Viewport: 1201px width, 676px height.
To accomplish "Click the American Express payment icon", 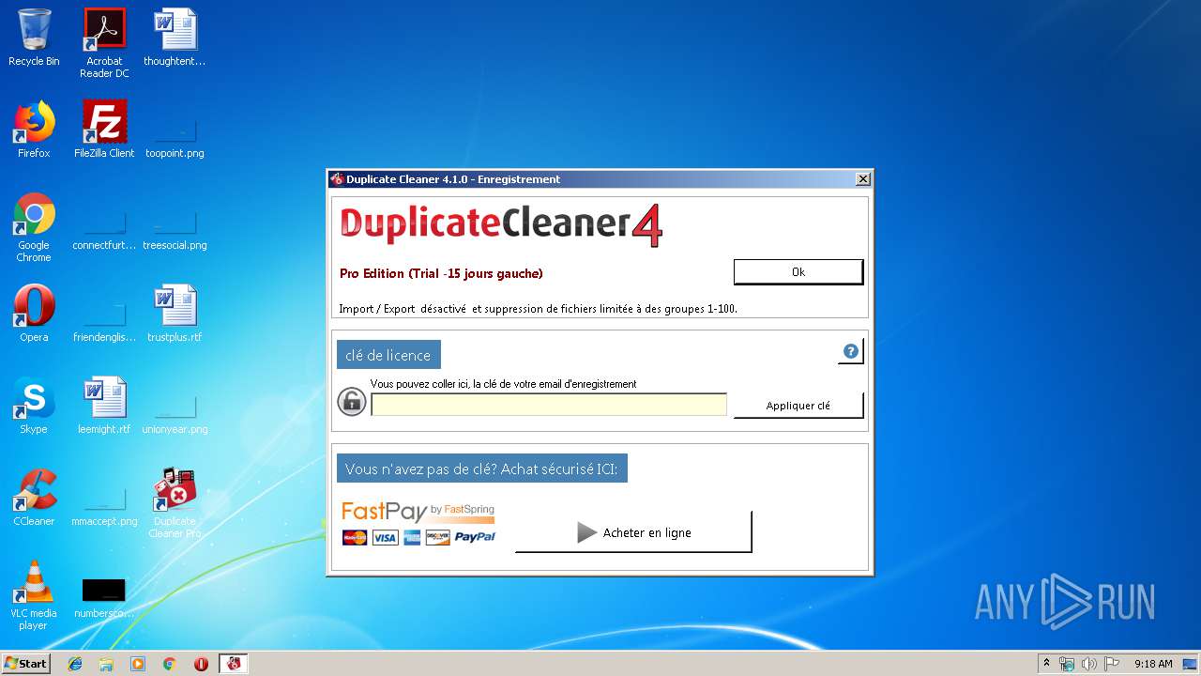I will coord(412,538).
